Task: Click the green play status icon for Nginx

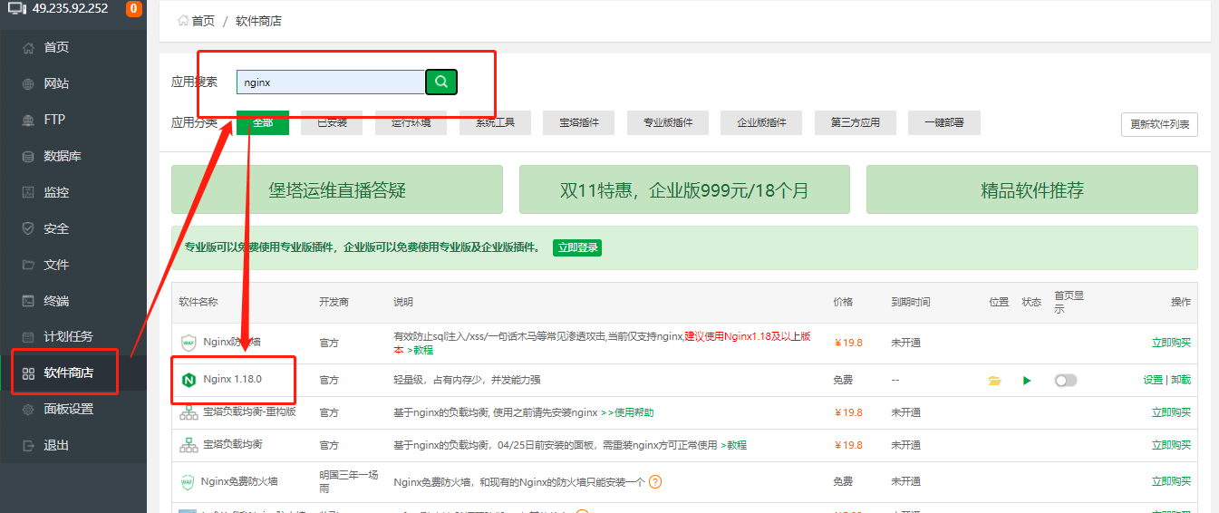Action: click(x=1027, y=381)
